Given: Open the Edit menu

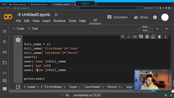Looking at the screenshot, I should click(27, 21).
